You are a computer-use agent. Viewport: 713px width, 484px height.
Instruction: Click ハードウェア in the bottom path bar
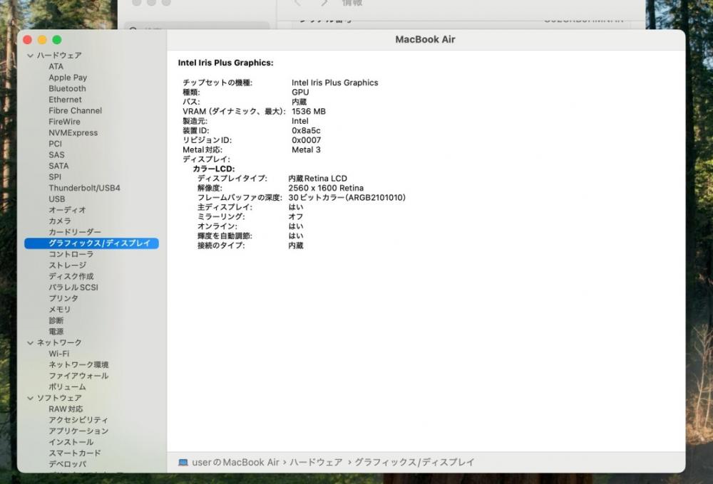(x=315, y=463)
